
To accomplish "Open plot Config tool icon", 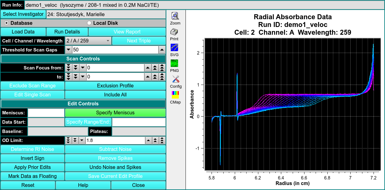I will click(x=176, y=79).
